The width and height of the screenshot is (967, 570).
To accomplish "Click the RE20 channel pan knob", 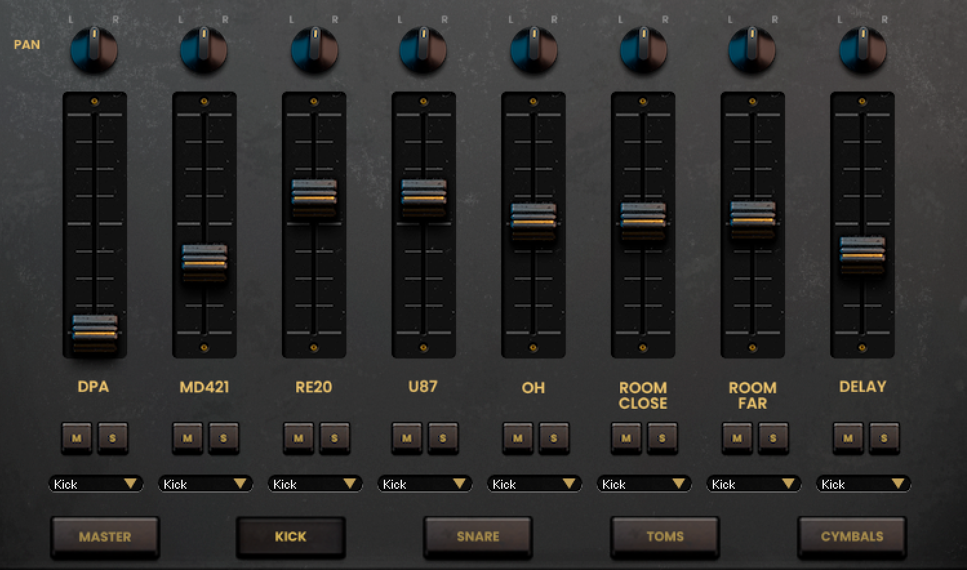I will coord(315,50).
